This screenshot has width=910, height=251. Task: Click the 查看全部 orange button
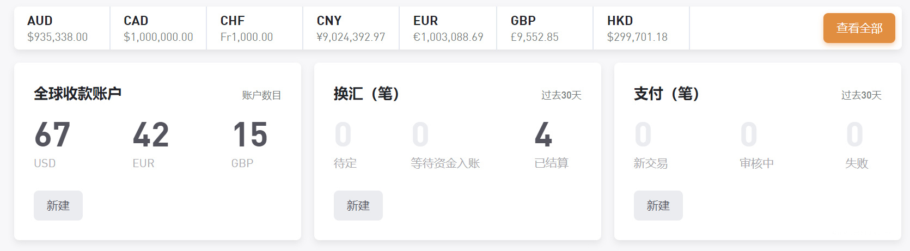[859, 28]
